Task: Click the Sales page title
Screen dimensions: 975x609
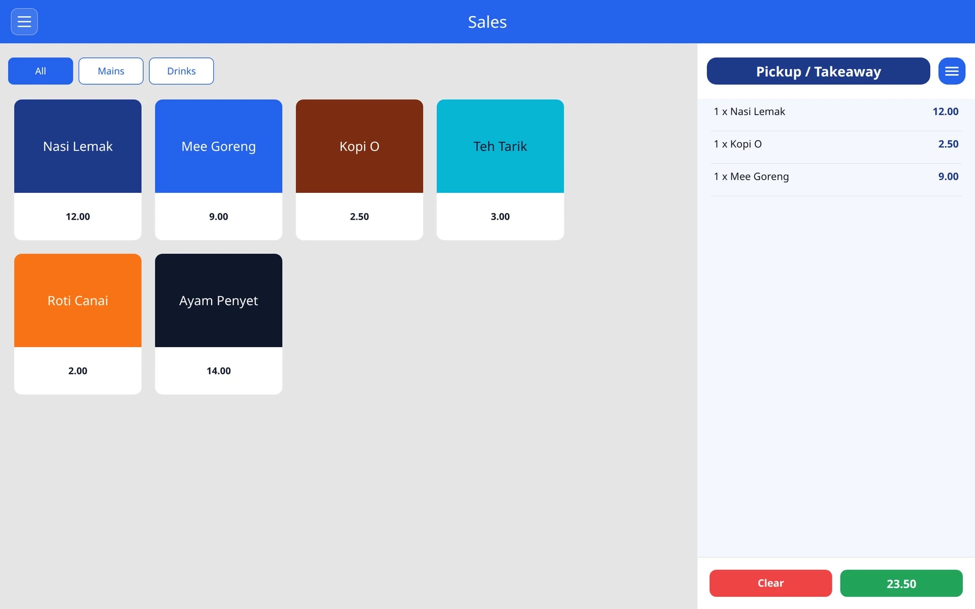Action: click(487, 22)
